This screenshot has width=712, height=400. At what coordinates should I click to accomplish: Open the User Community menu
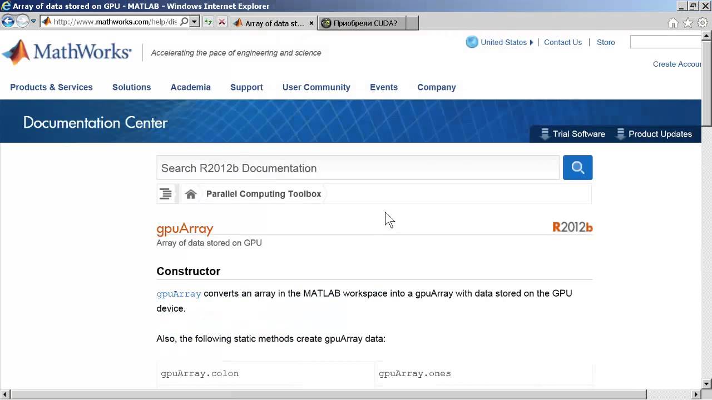point(316,87)
